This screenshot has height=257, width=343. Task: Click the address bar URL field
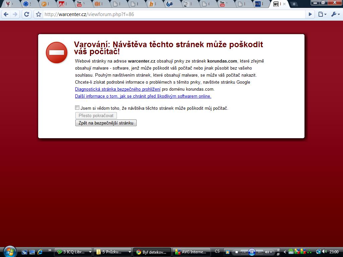174,14
